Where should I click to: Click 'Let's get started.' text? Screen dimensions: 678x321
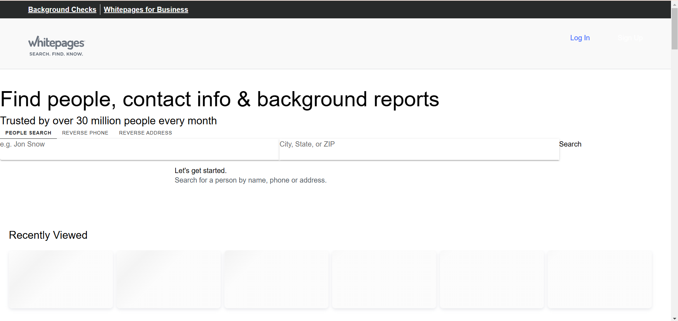[201, 171]
